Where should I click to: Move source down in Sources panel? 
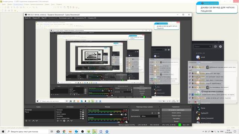pos(71,121)
